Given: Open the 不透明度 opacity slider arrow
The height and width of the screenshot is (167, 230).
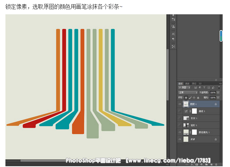Looking at the screenshot, I should (x=218, y=92).
